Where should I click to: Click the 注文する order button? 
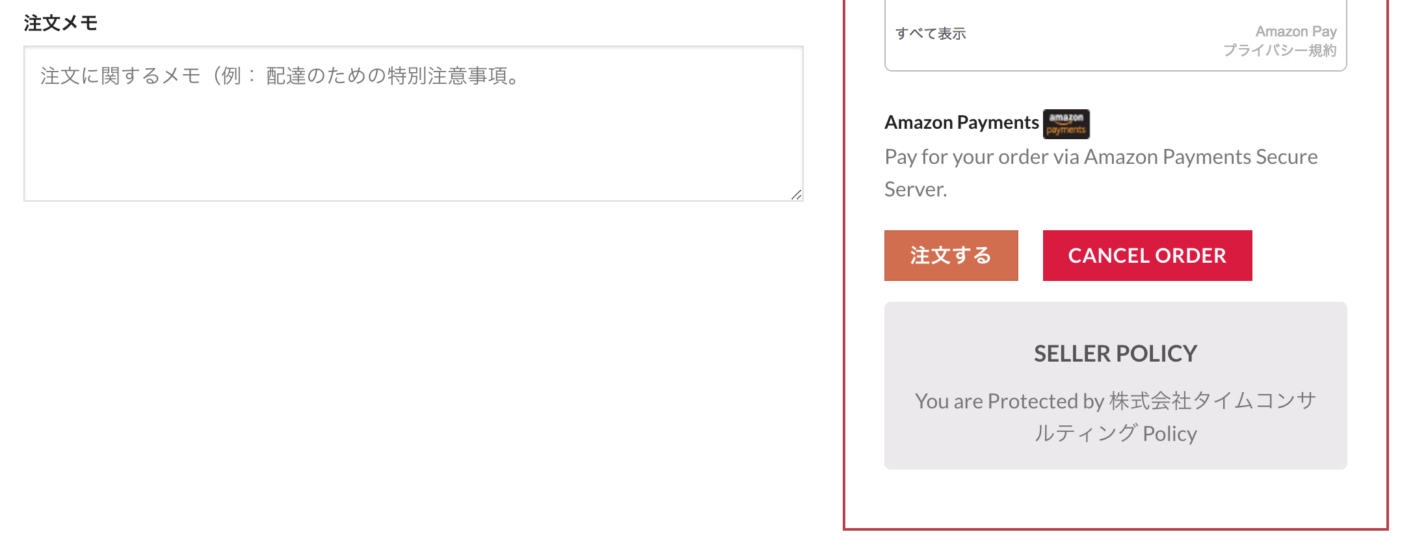pos(951,256)
